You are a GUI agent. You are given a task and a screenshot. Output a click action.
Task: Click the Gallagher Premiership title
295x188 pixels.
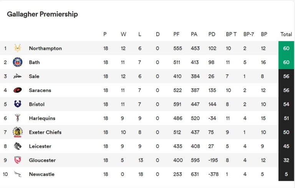coord(42,14)
